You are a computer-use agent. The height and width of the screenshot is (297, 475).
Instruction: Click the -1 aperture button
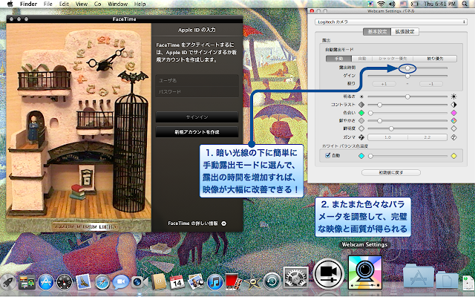click(x=431, y=84)
